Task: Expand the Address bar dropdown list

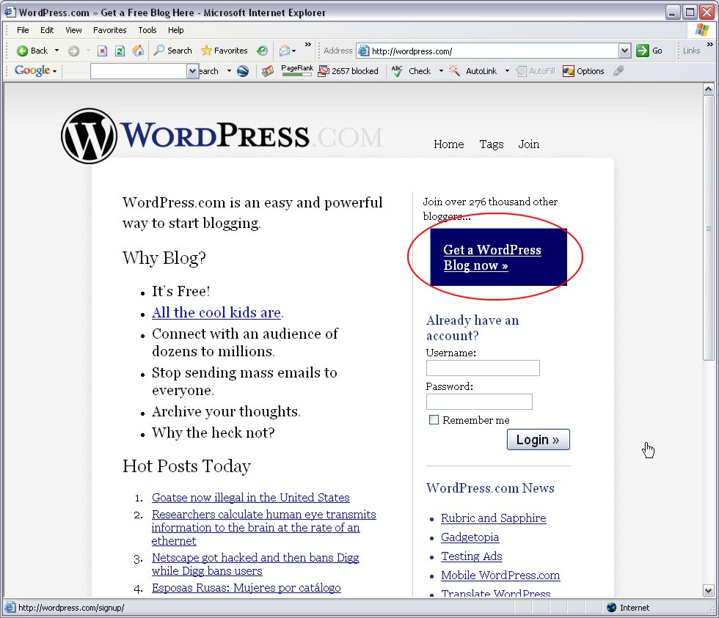Action: pos(624,51)
